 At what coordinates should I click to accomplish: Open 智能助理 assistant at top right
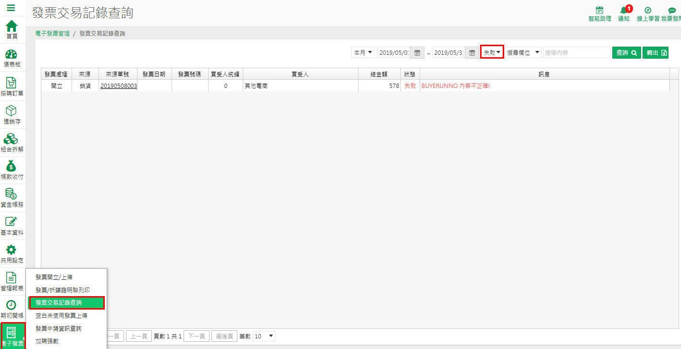tap(600, 14)
